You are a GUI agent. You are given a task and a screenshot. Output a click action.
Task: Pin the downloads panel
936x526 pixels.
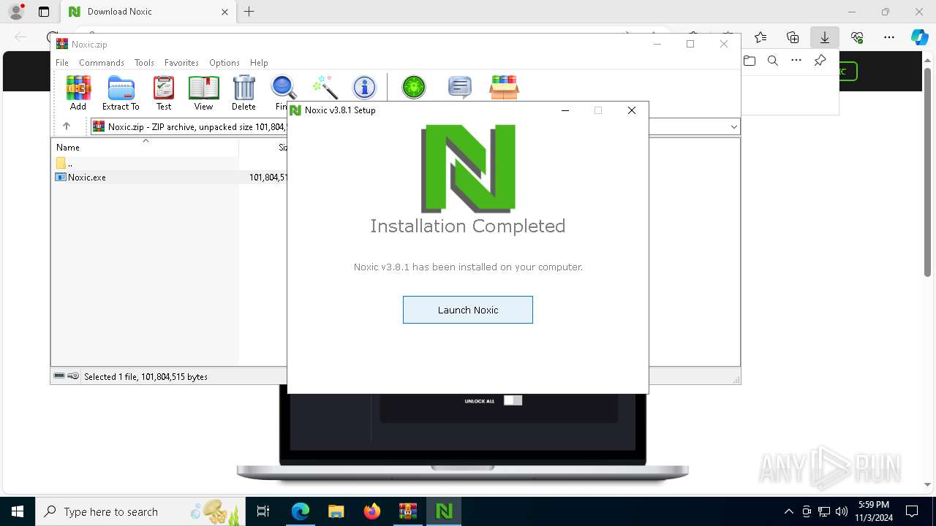[820, 61]
